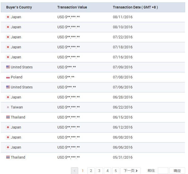
Task: Click the previous page arrow button
Action: [75, 171]
